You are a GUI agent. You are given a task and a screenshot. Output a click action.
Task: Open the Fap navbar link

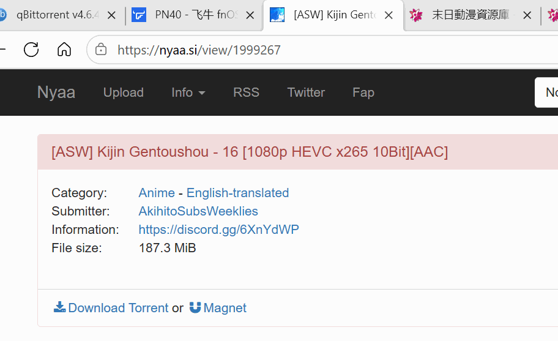[x=363, y=92]
